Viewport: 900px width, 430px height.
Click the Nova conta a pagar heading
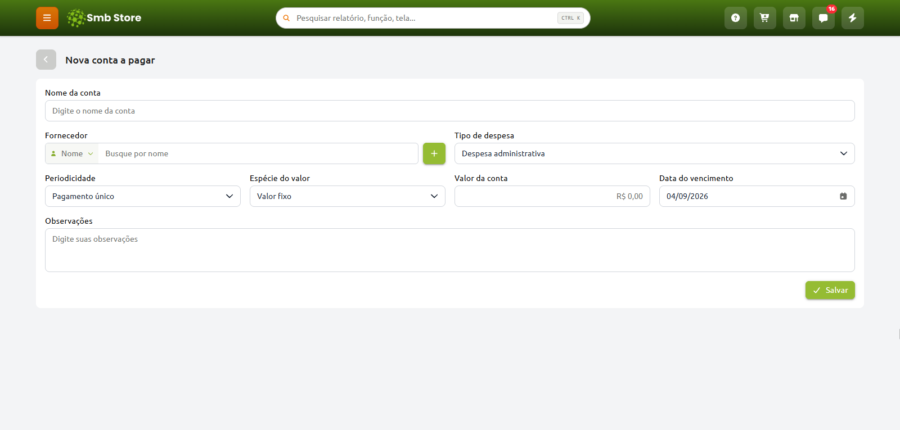pyautogui.click(x=110, y=60)
